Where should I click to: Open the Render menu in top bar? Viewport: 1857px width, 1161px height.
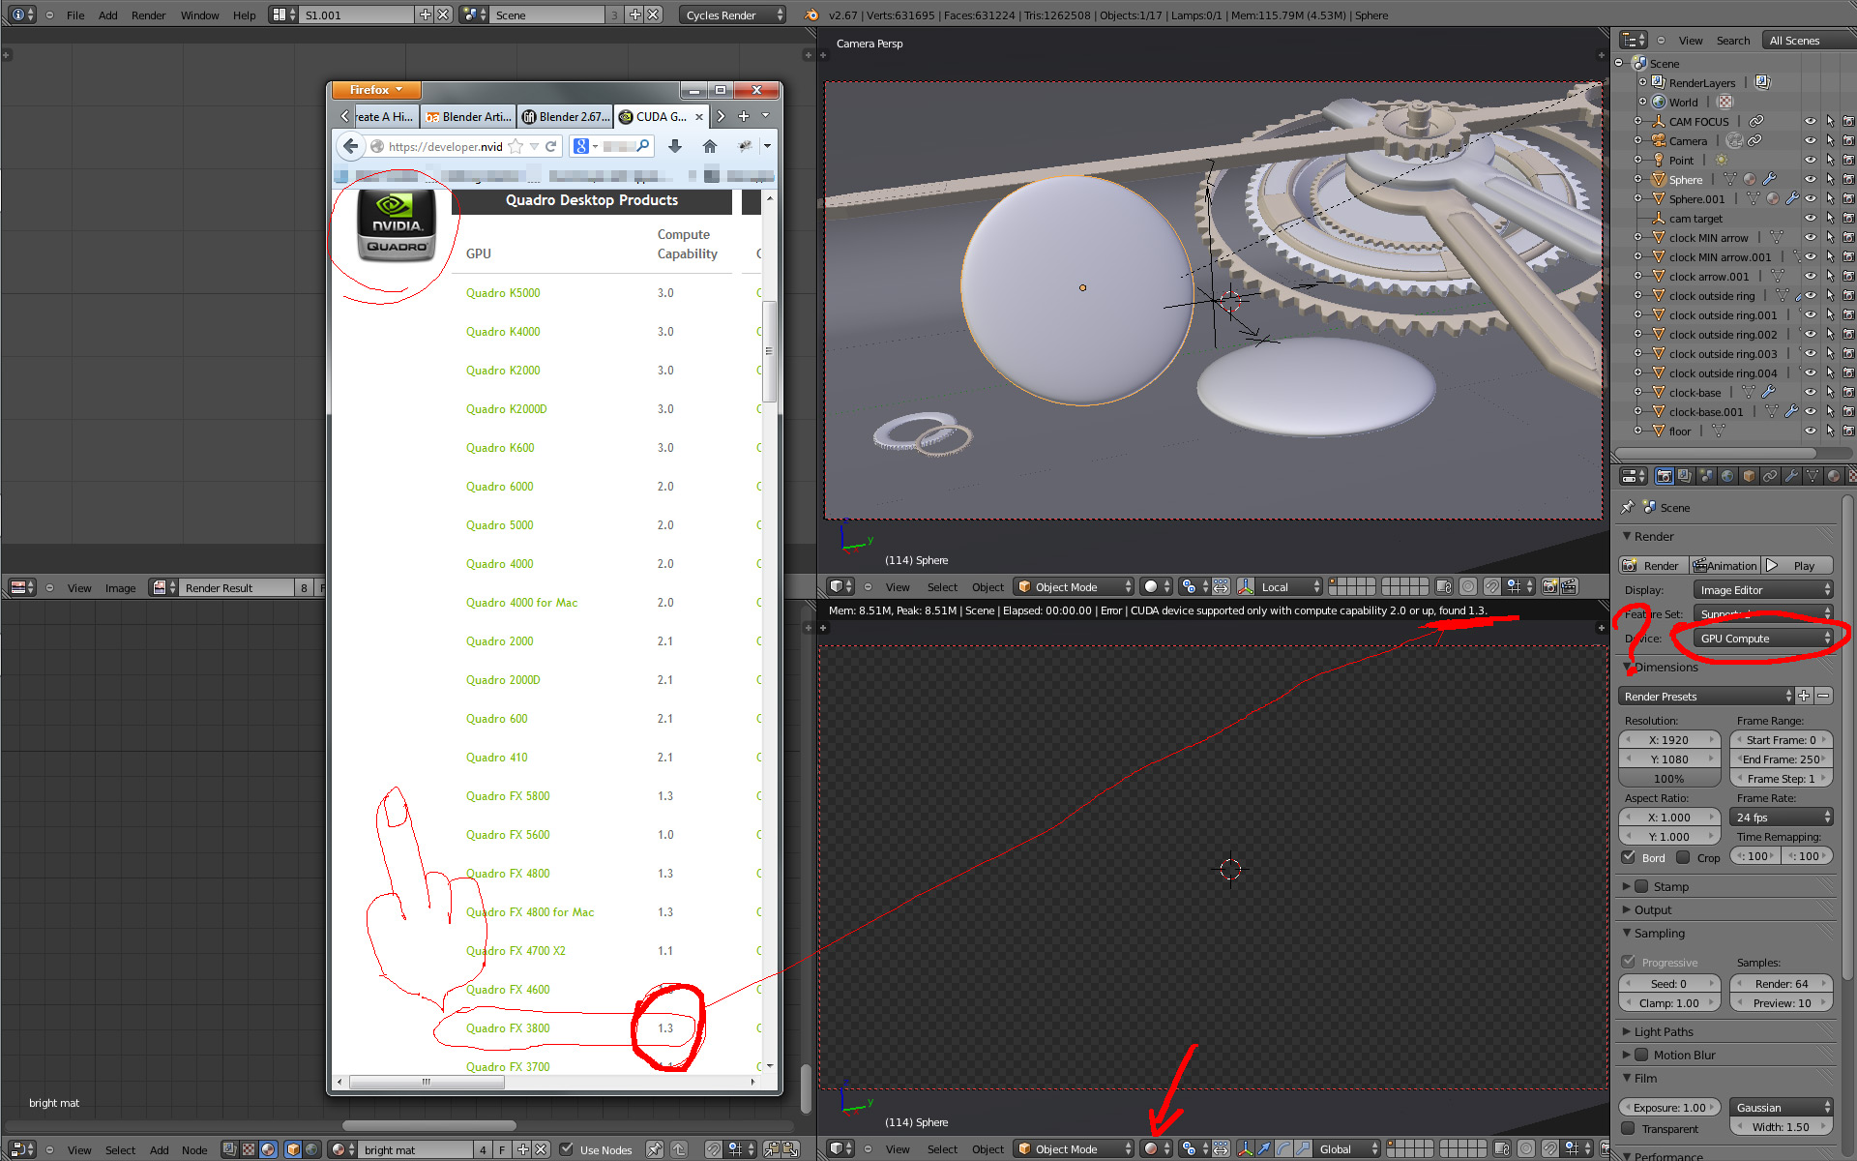point(149,15)
